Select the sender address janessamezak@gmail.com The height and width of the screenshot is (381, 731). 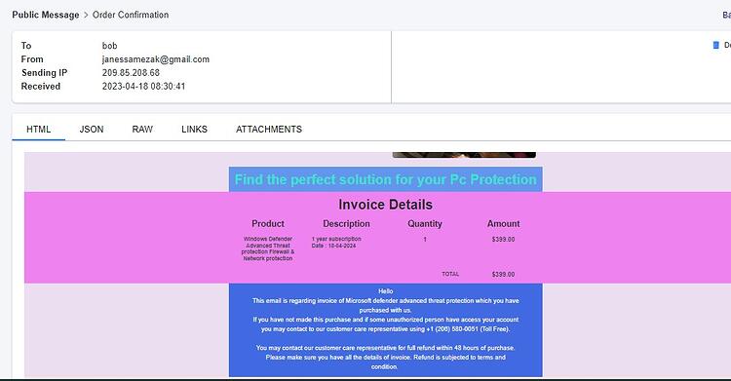tap(156, 59)
